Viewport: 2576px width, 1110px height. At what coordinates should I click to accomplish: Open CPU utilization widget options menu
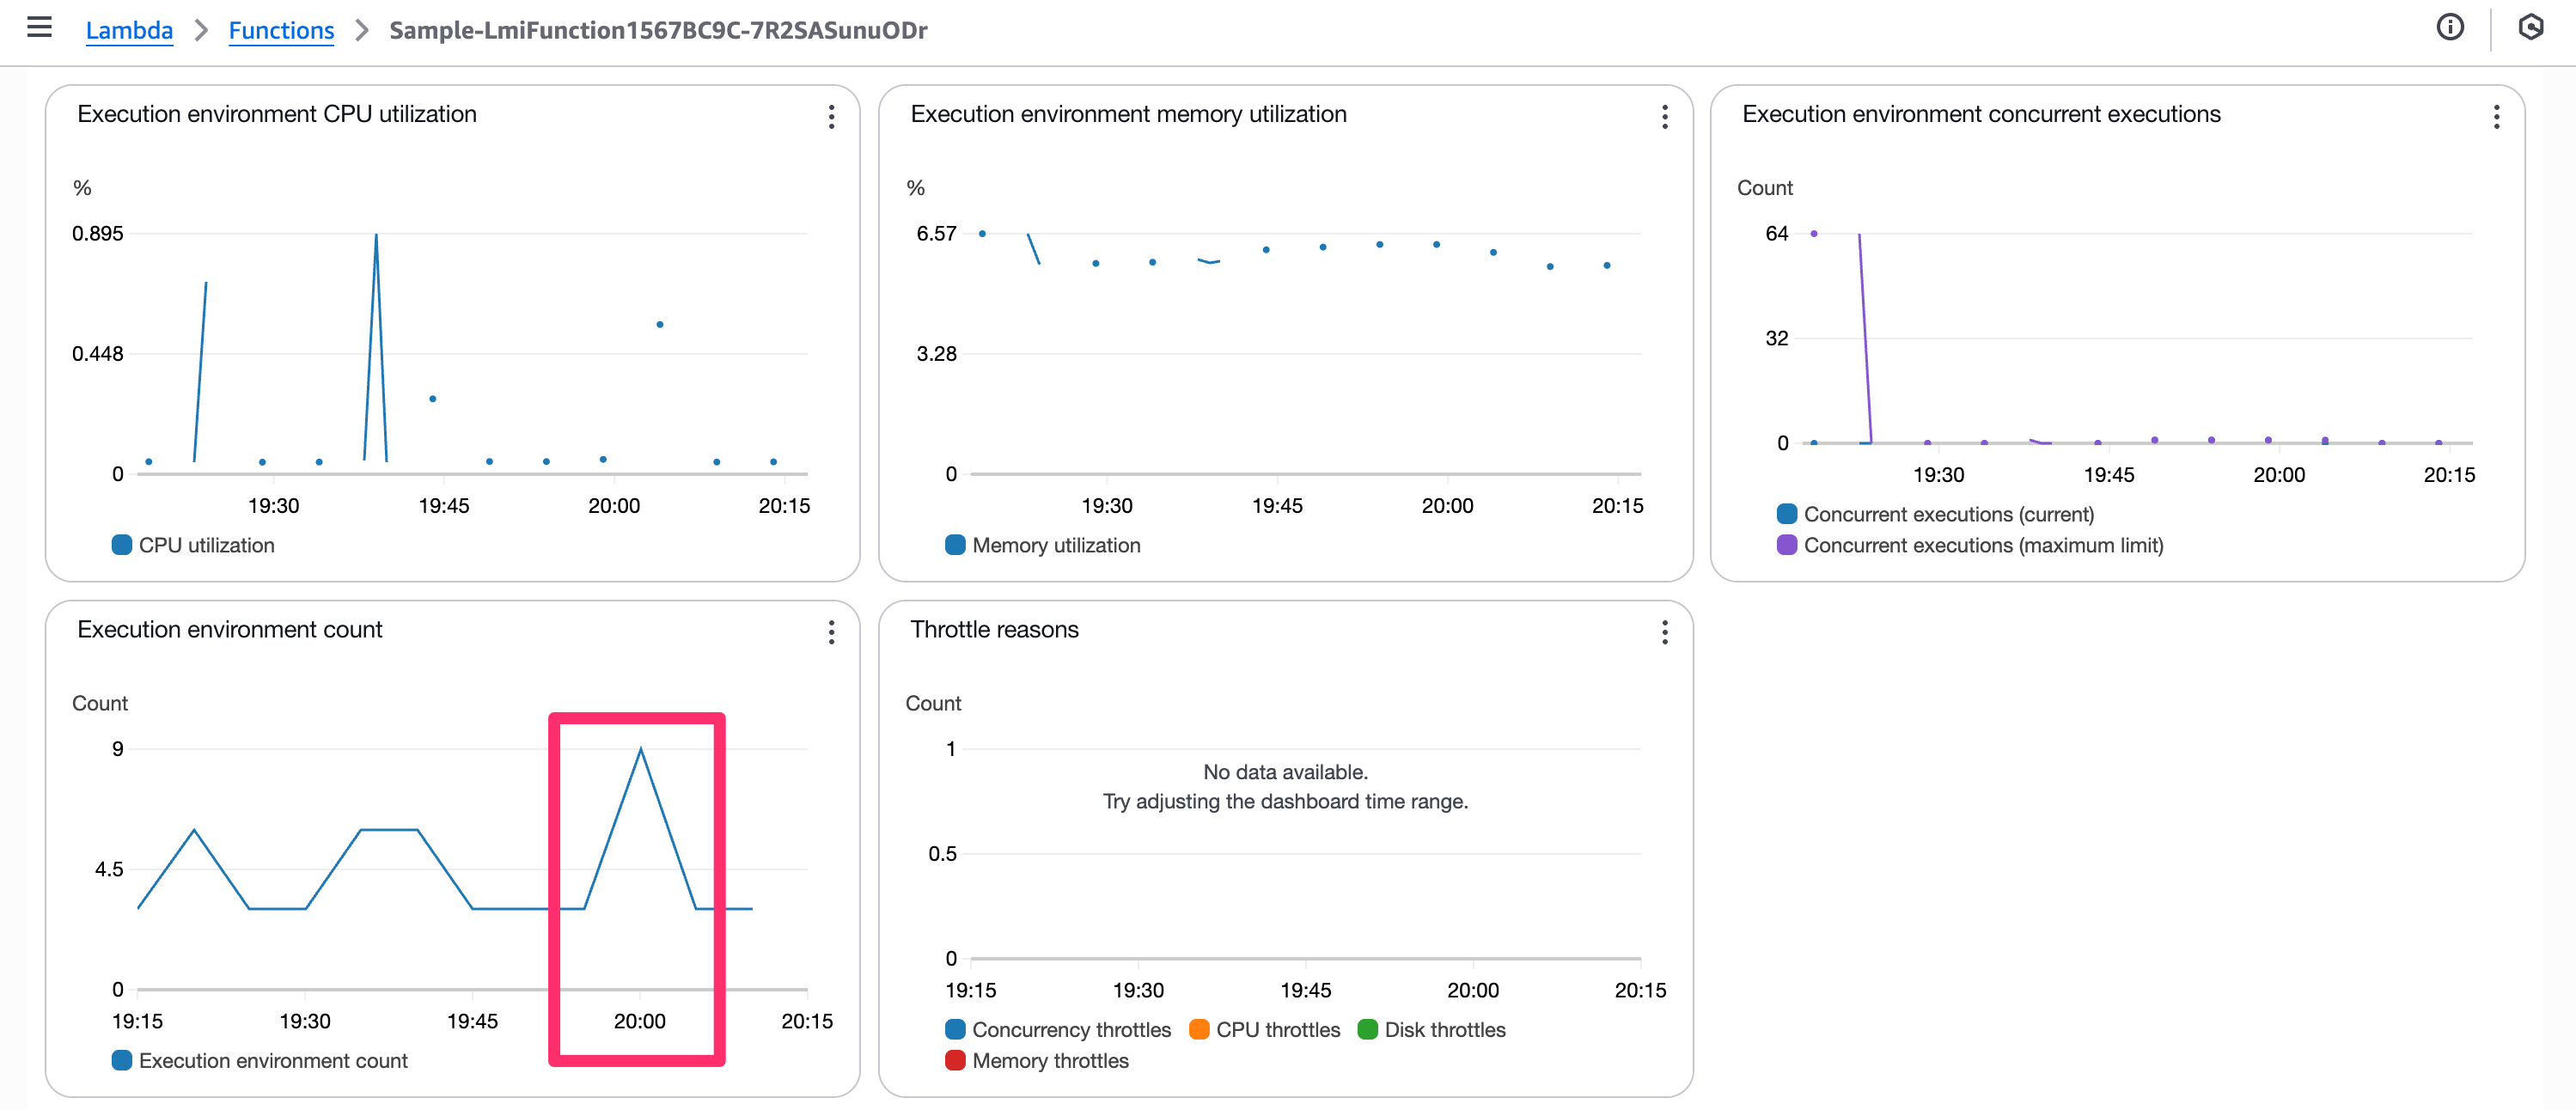pos(831,117)
